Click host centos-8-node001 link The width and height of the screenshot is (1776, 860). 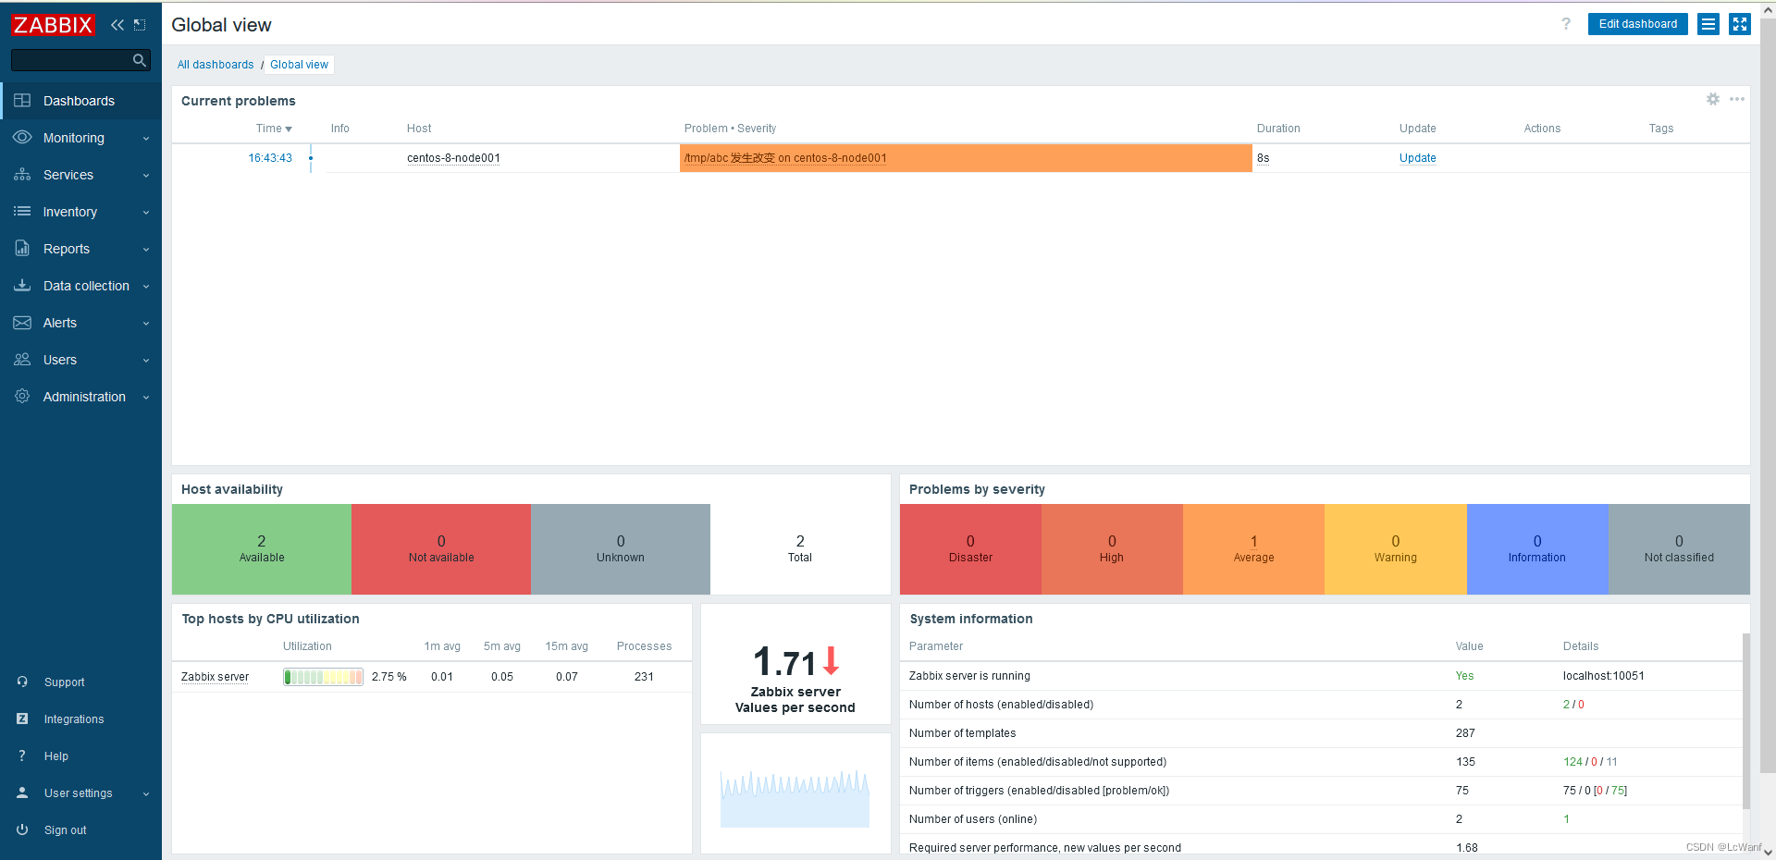[x=453, y=158]
